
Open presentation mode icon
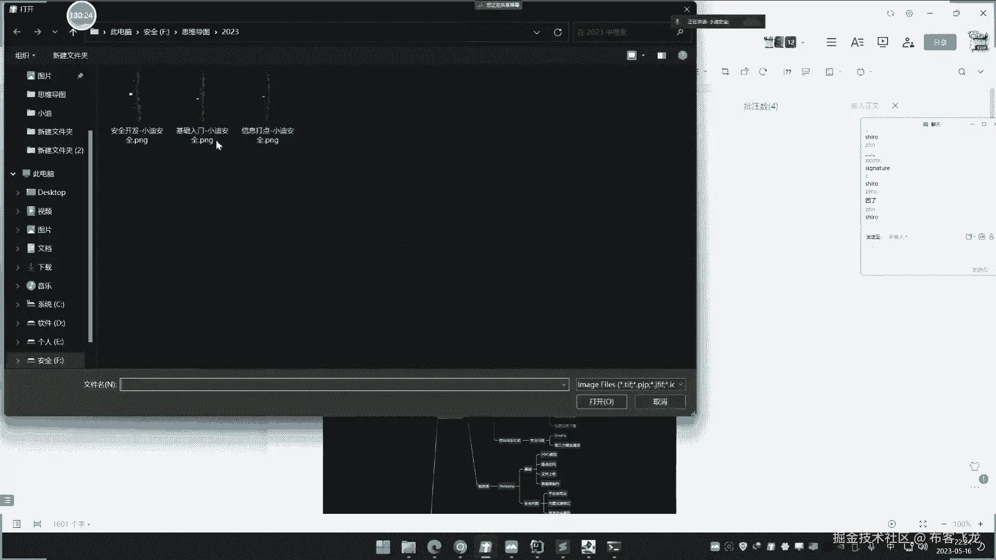(x=882, y=42)
